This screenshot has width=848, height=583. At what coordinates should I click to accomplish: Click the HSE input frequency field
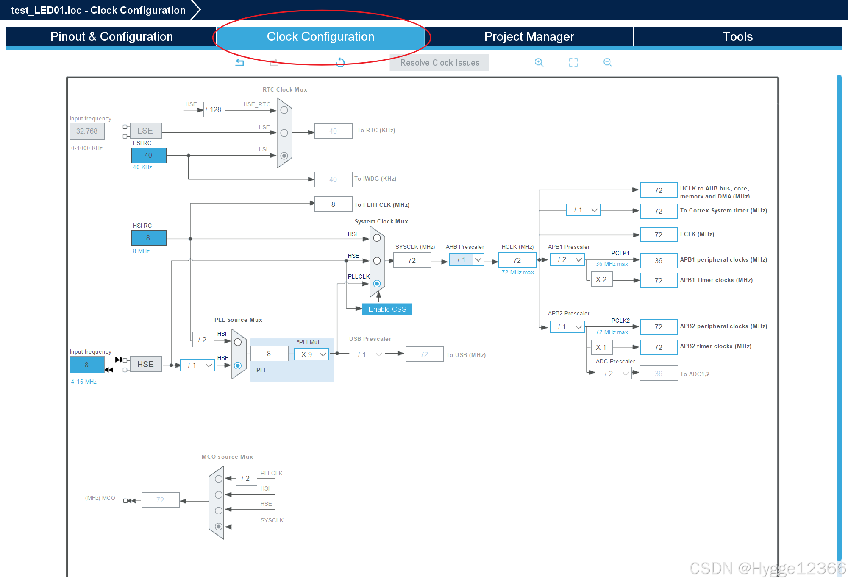pyautogui.click(x=87, y=365)
